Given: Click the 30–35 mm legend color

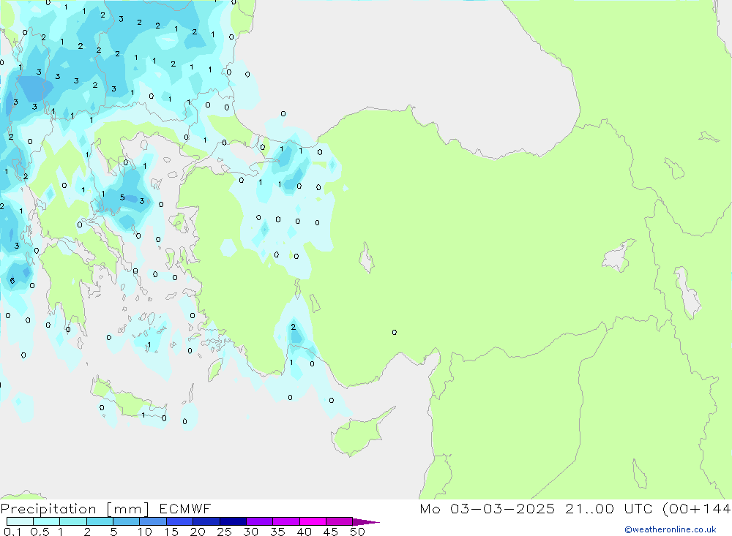Looking at the screenshot, I should (x=260, y=521).
